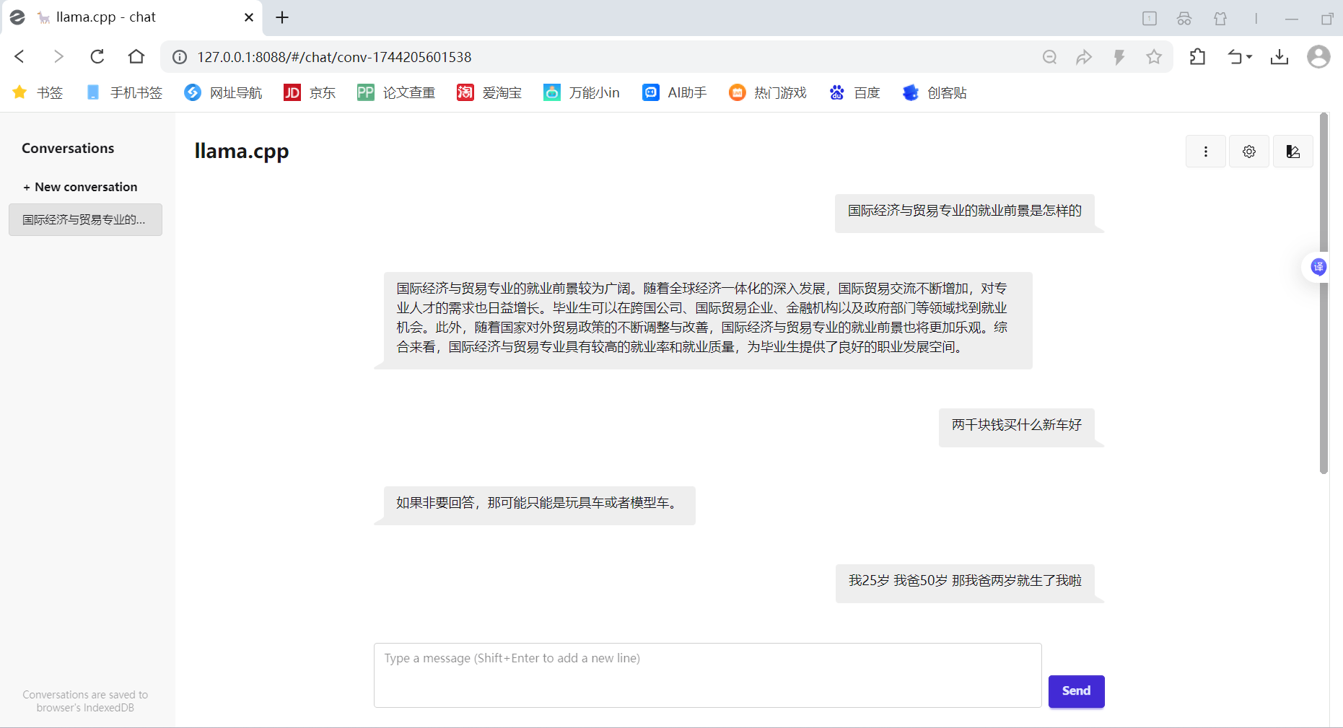Open the 书签 bookmarks folder
The width and height of the screenshot is (1343, 728).
click(x=38, y=92)
